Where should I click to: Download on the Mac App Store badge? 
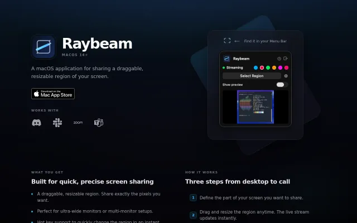pyautogui.click(x=53, y=94)
